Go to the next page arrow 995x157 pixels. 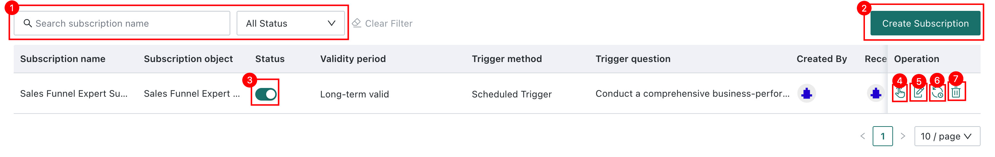(x=903, y=136)
